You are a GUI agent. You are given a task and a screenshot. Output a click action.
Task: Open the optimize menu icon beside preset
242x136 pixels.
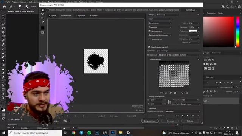click(x=198, y=15)
